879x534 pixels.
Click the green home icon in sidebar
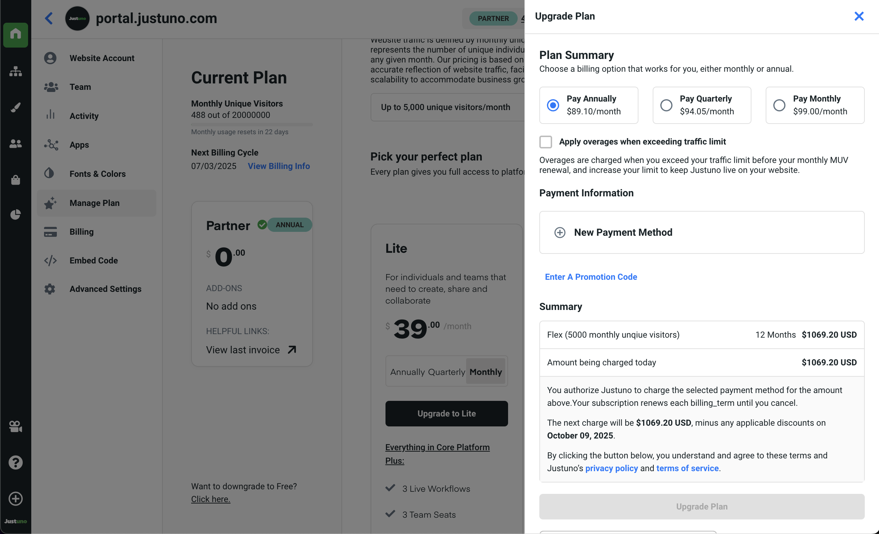point(15,34)
